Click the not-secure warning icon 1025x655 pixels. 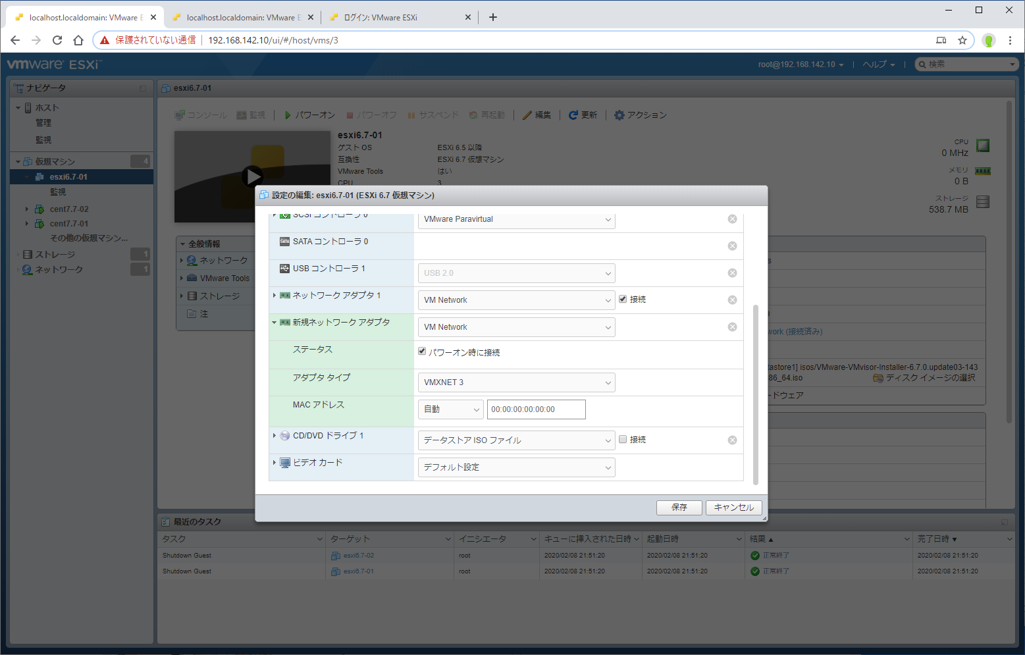105,40
